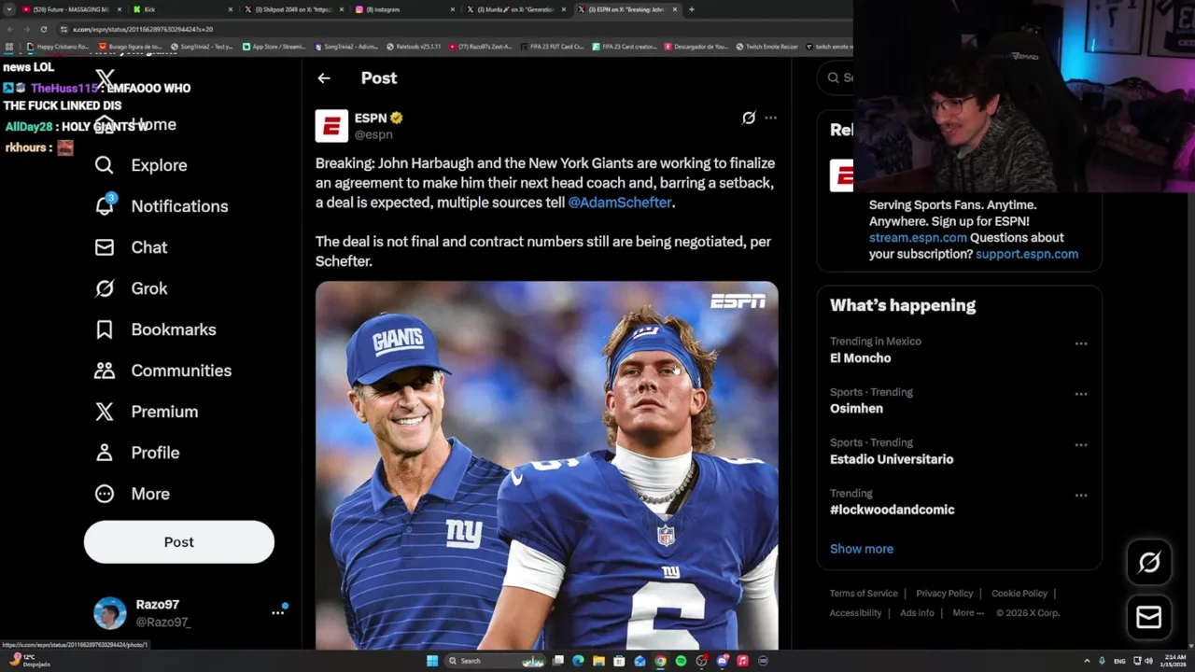The height and width of the screenshot is (672, 1195).
Task: Open Spotify from the taskbar
Action: (x=681, y=661)
